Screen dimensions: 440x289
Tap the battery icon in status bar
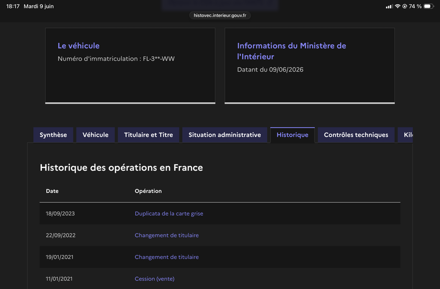coord(429,6)
